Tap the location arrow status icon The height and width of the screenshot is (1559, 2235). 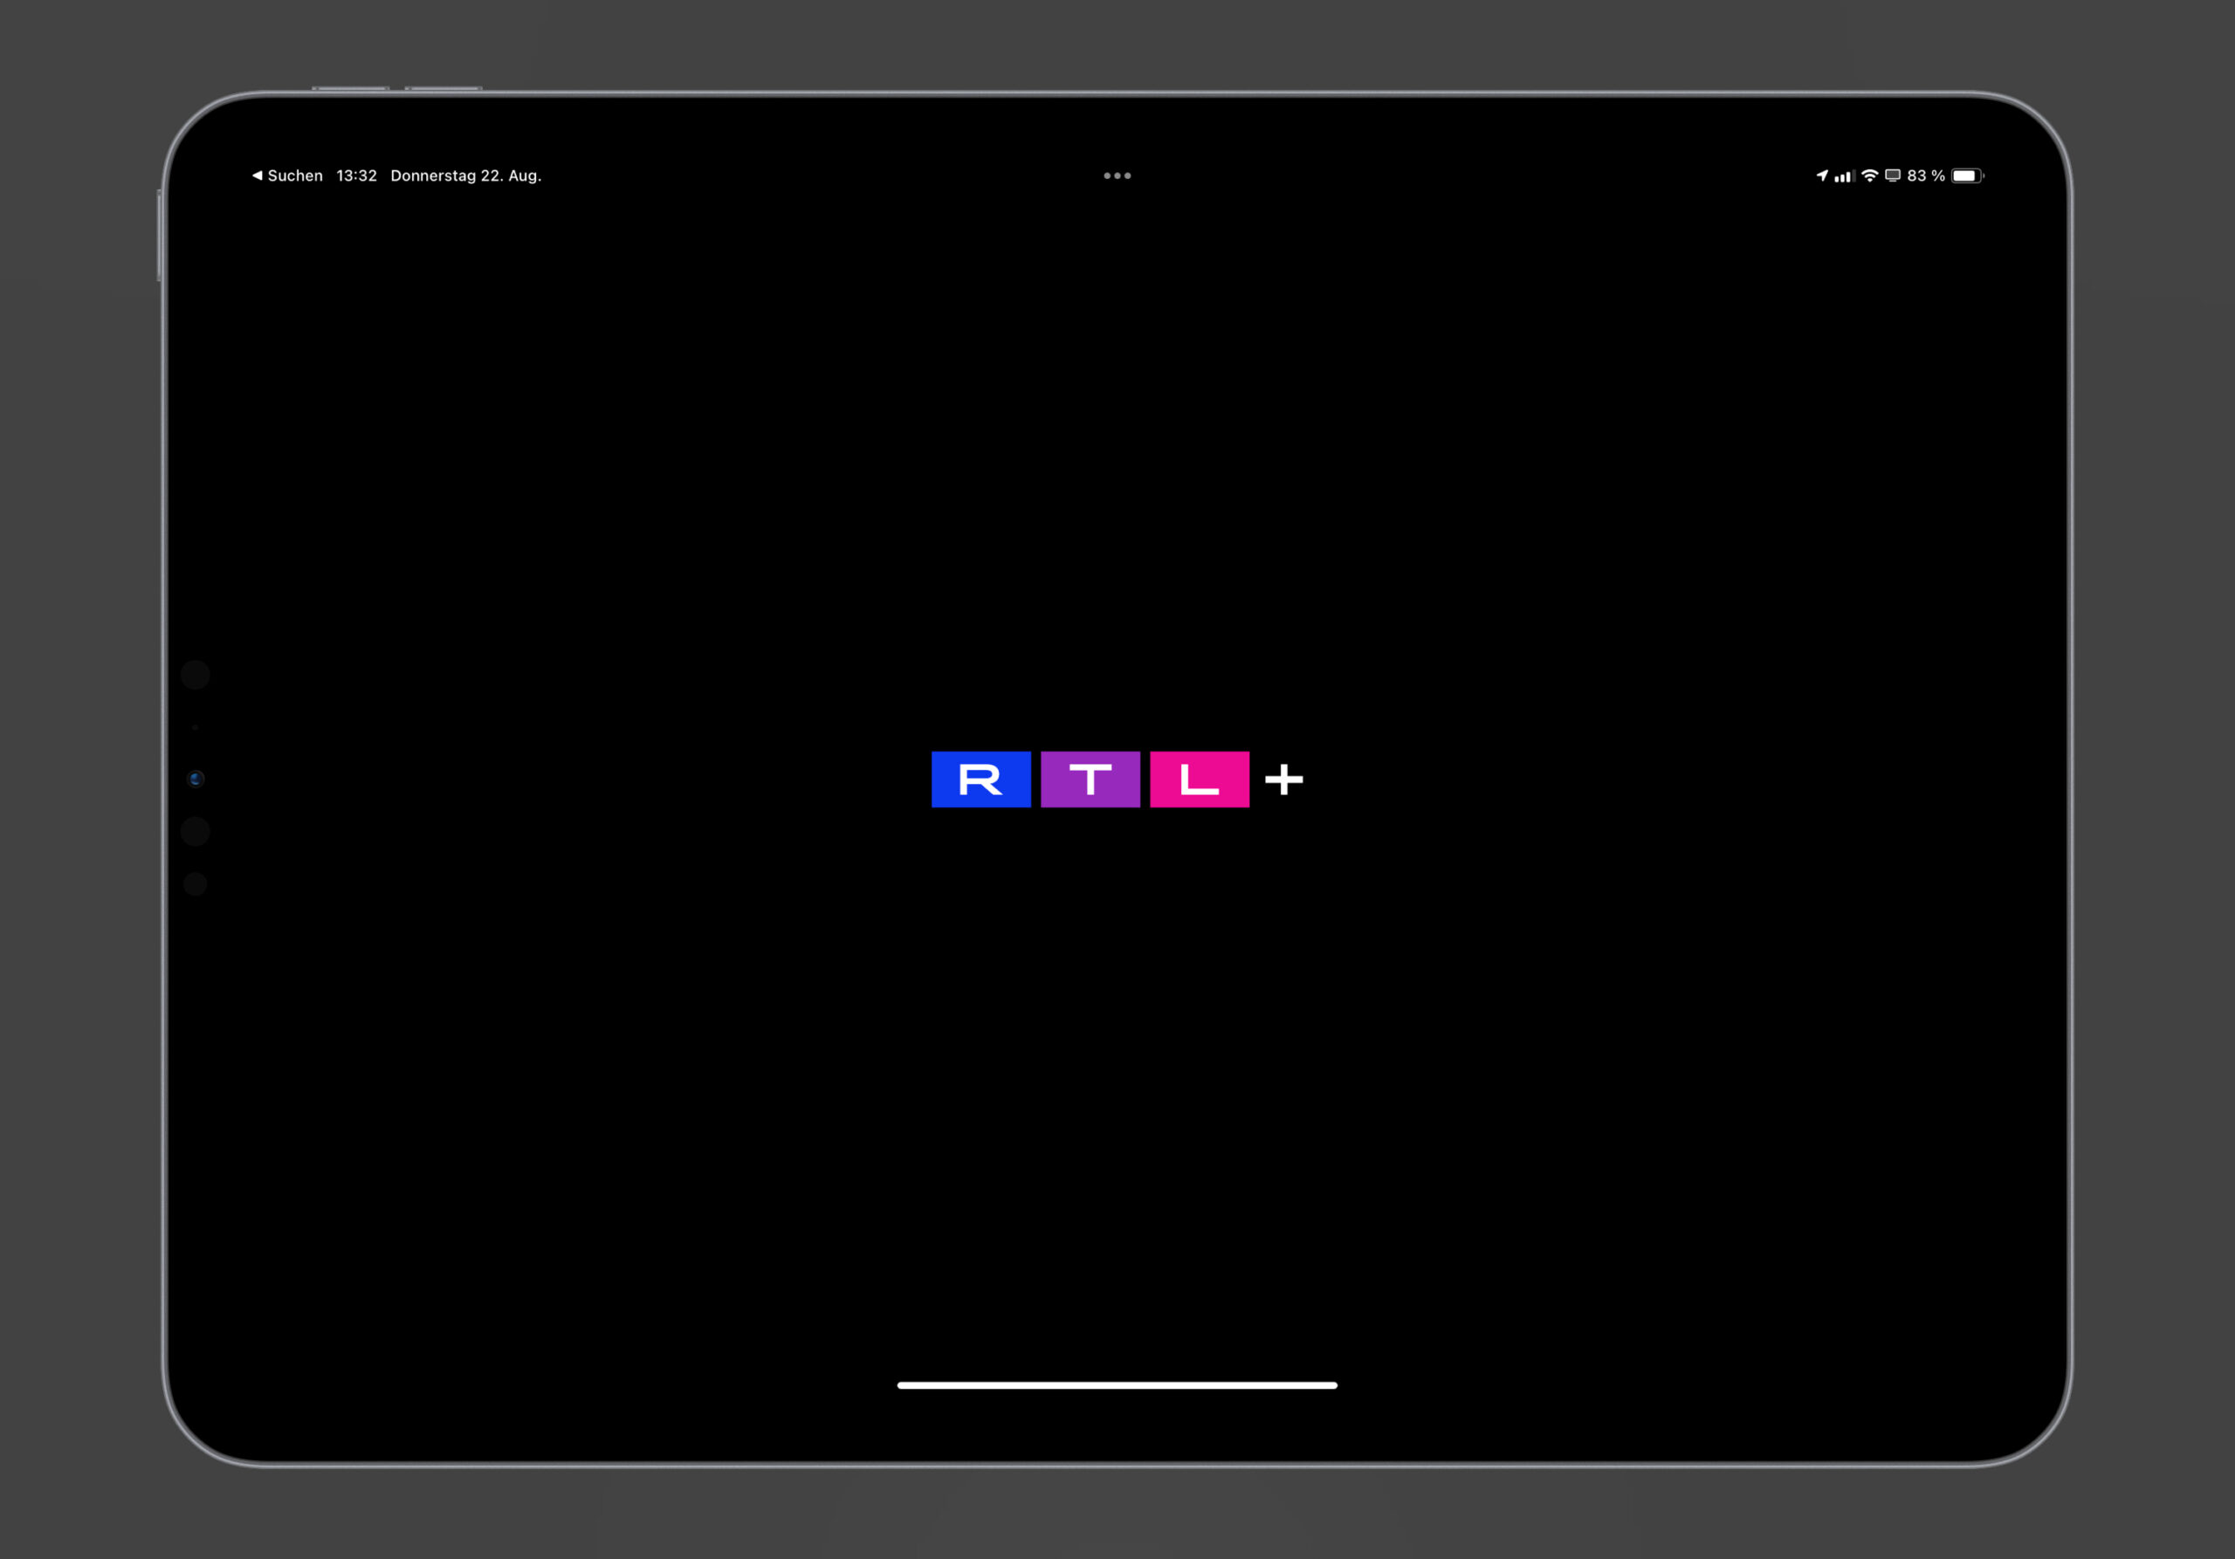click(x=1822, y=176)
